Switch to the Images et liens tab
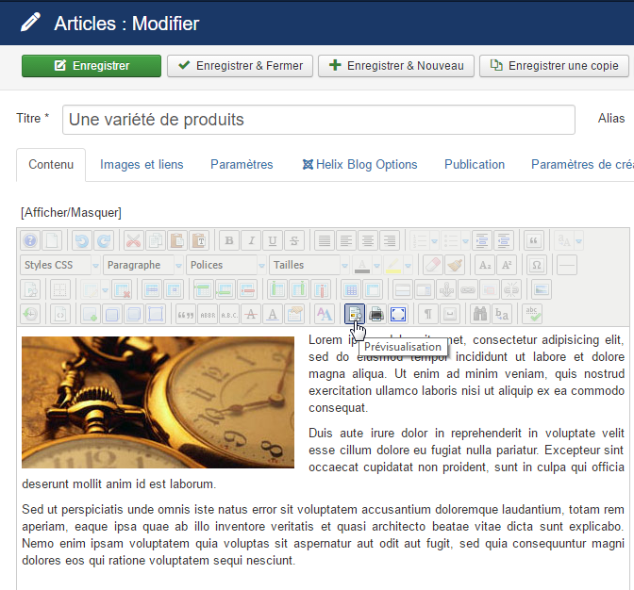 point(142,164)
